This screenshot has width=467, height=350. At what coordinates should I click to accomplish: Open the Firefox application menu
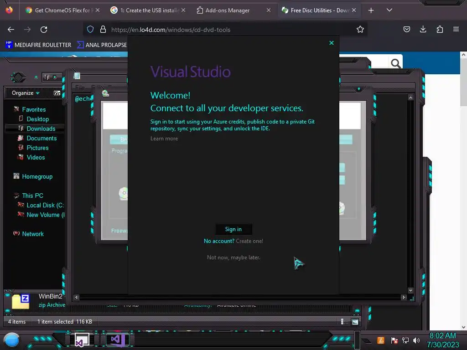456,29
